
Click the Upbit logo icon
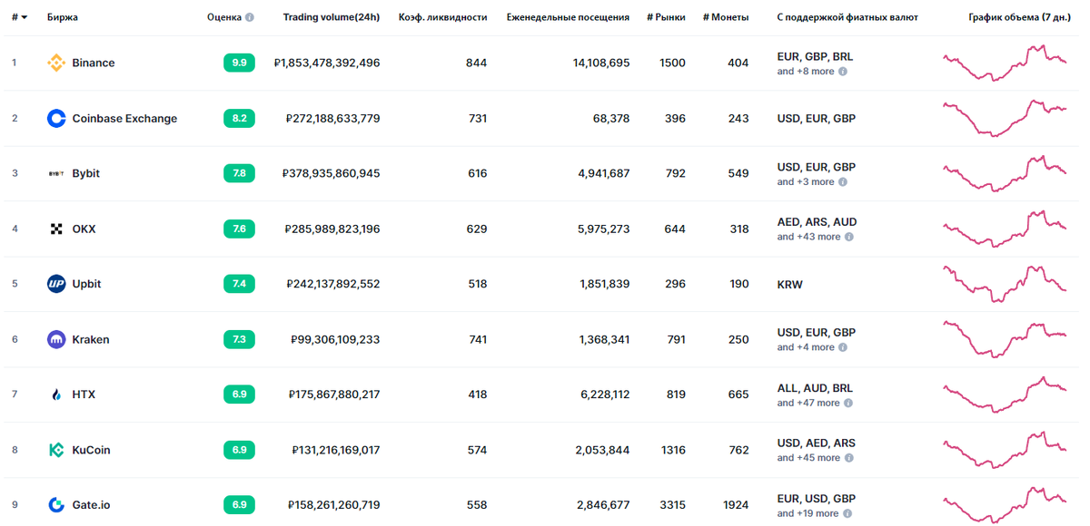click(x=56, y=284)
